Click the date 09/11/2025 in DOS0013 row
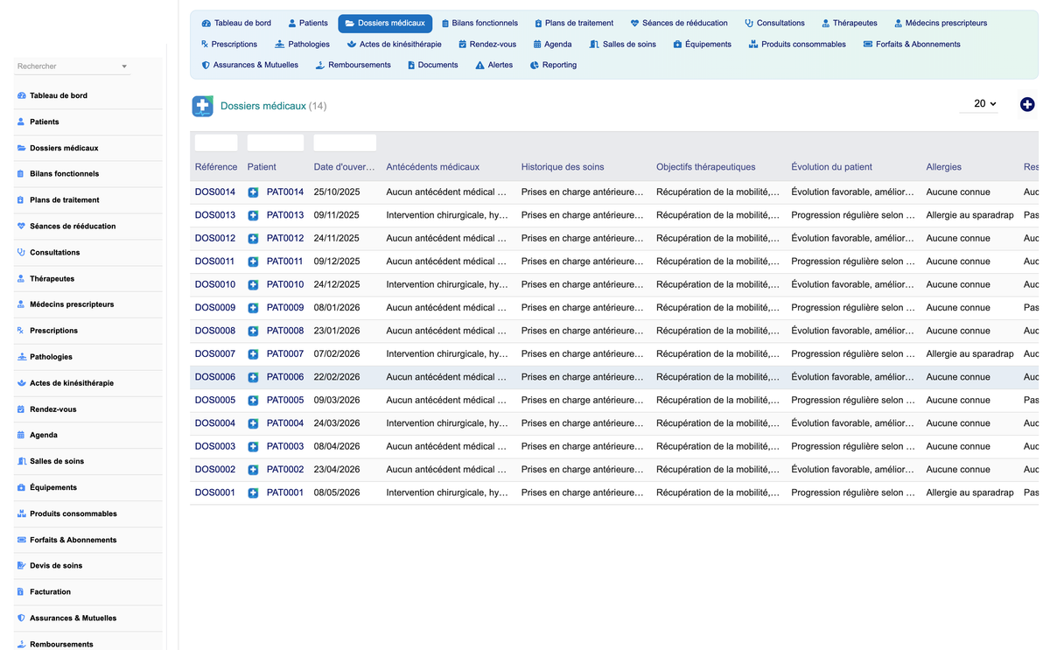This screenshot has width=1050, height=650. pos(337,215)
